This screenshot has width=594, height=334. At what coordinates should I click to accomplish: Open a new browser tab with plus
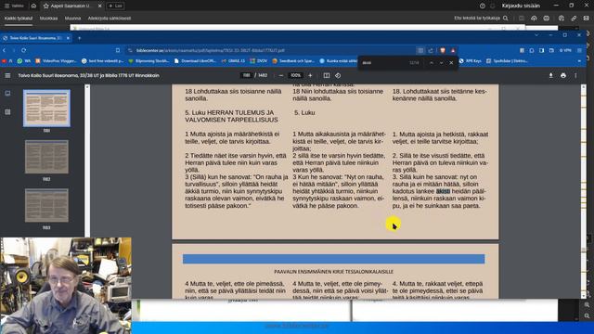(x=79, y=38)
